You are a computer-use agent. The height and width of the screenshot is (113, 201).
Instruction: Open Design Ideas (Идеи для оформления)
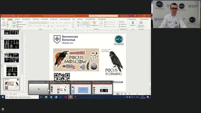(x=141, y=24)
